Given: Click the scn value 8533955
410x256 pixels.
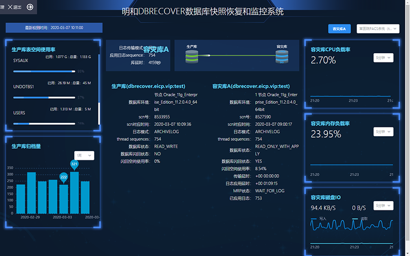Looking at the screenshot, I should [162, 117].
